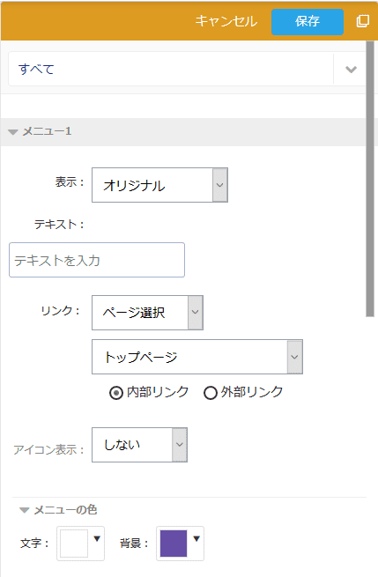The image size is (378, 577).
Task: Click the キャンセル link
Action: point(226,21)
